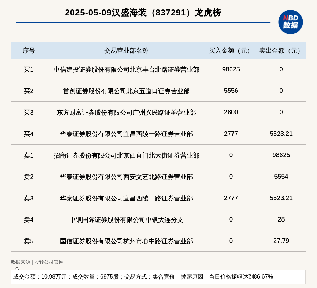317x288 pixels.
Task: Select 东方财富证券 广州兴民路 branch name
Action: click(126, 113)
